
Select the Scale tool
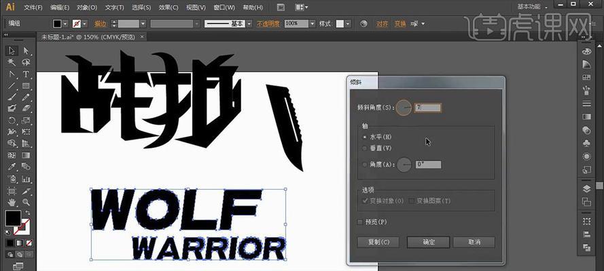click(x=26, y=120)
